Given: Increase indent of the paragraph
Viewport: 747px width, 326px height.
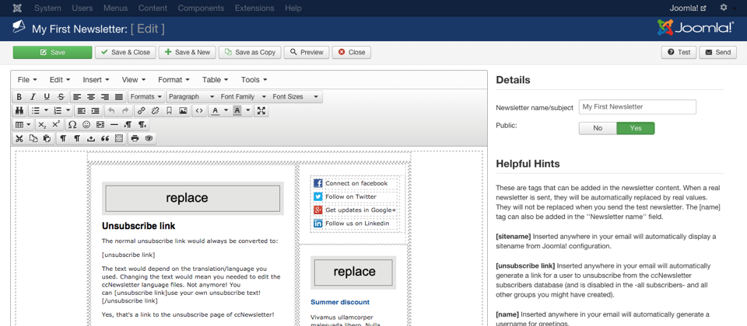Looking at the screenshot, I should pyautogui.click(x=95, y=111).
